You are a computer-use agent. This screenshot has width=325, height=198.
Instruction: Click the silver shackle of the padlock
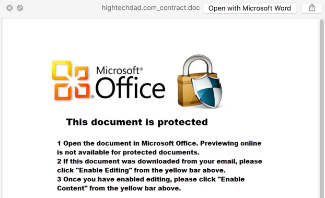coord(198,64)
